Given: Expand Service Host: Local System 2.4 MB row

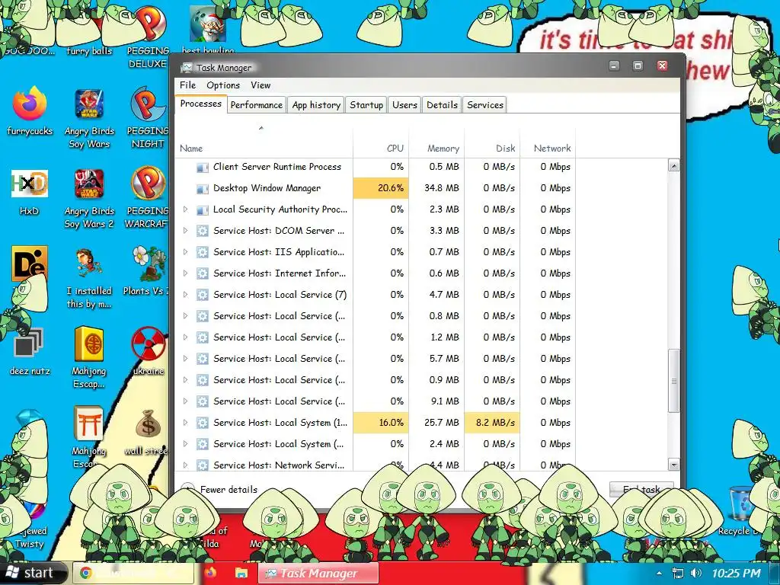Looking at the screenshot, I should click(x=186, y=444).
